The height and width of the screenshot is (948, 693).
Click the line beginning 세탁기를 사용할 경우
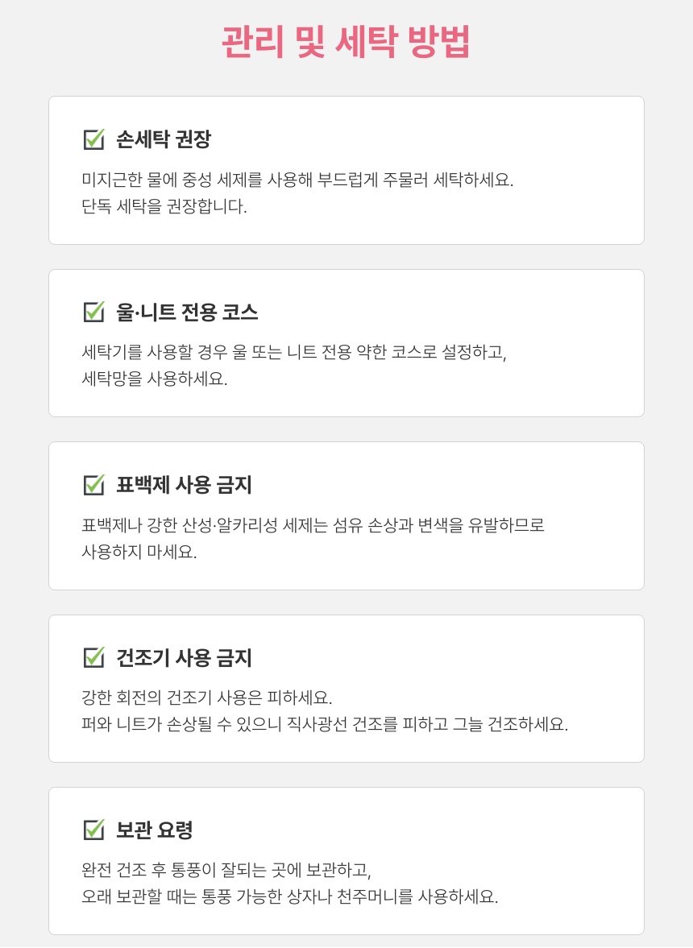294,352
